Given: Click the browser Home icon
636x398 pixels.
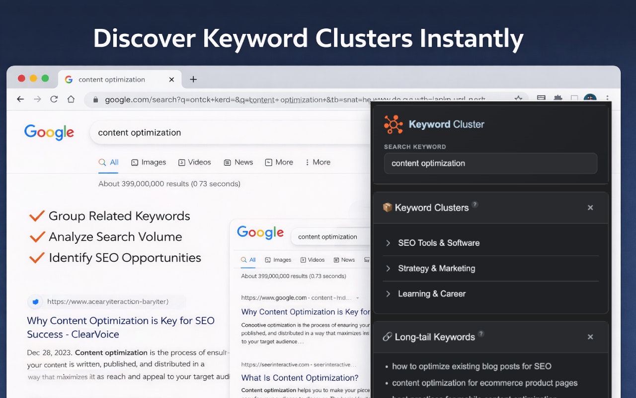Looking at the screenshot, I should [x=71, y=99].
